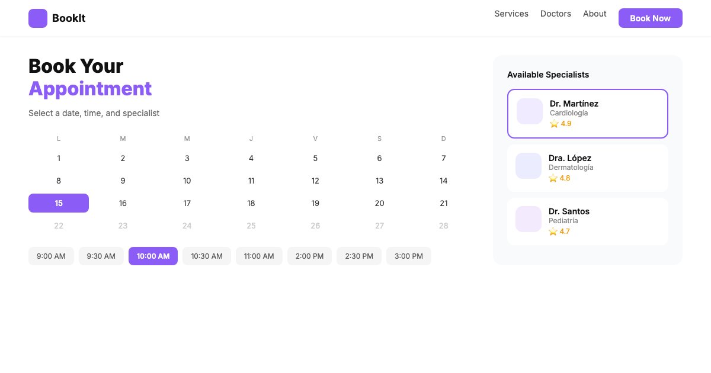Open the Doctors menu

555,14
